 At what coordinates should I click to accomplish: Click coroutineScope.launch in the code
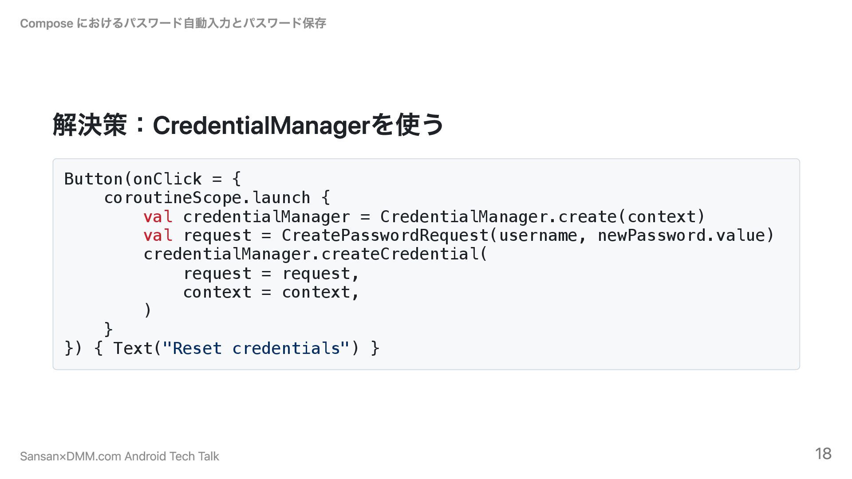point(207,198)
